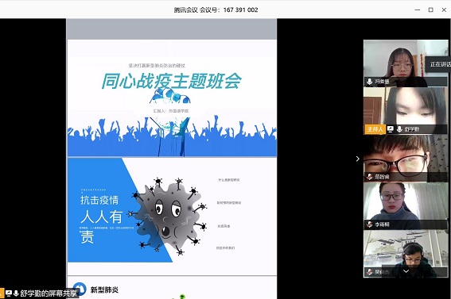
Task: Click the muted mic icon on 李雨桐 tile
Action: click(370, 224)
